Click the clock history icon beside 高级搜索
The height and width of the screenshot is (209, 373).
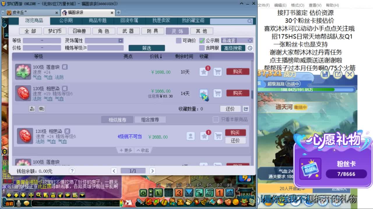[x=250, y=48]
